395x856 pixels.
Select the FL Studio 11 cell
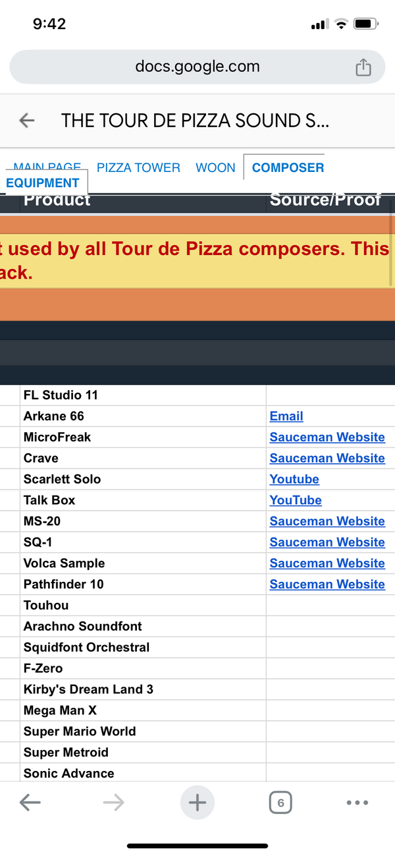(143, 395)
